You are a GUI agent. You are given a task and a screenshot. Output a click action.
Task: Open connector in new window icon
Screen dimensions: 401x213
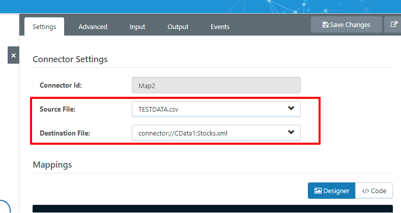(x=394, y=24)
